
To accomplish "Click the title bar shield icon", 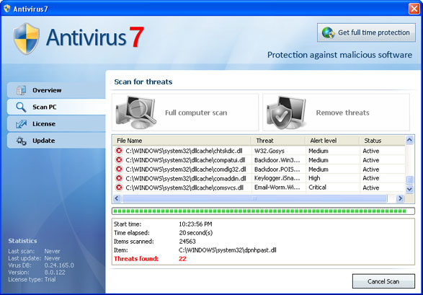I will pos(6,9).
